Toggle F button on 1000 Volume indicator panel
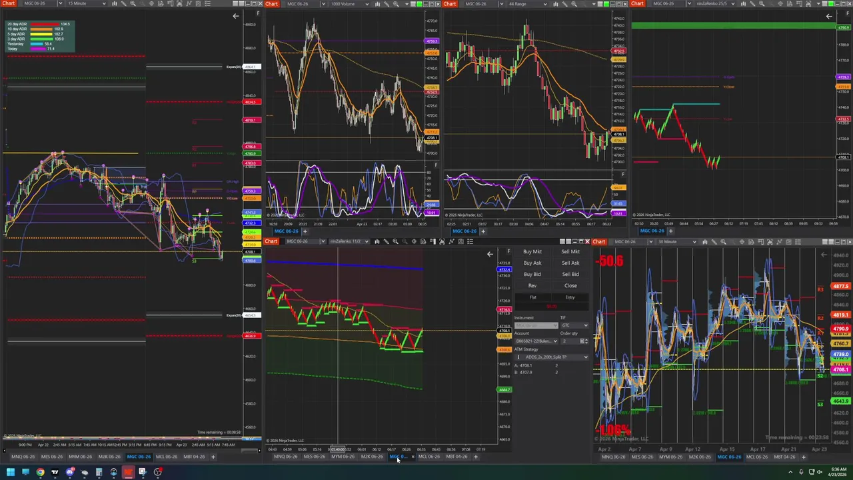 point(436,165)
